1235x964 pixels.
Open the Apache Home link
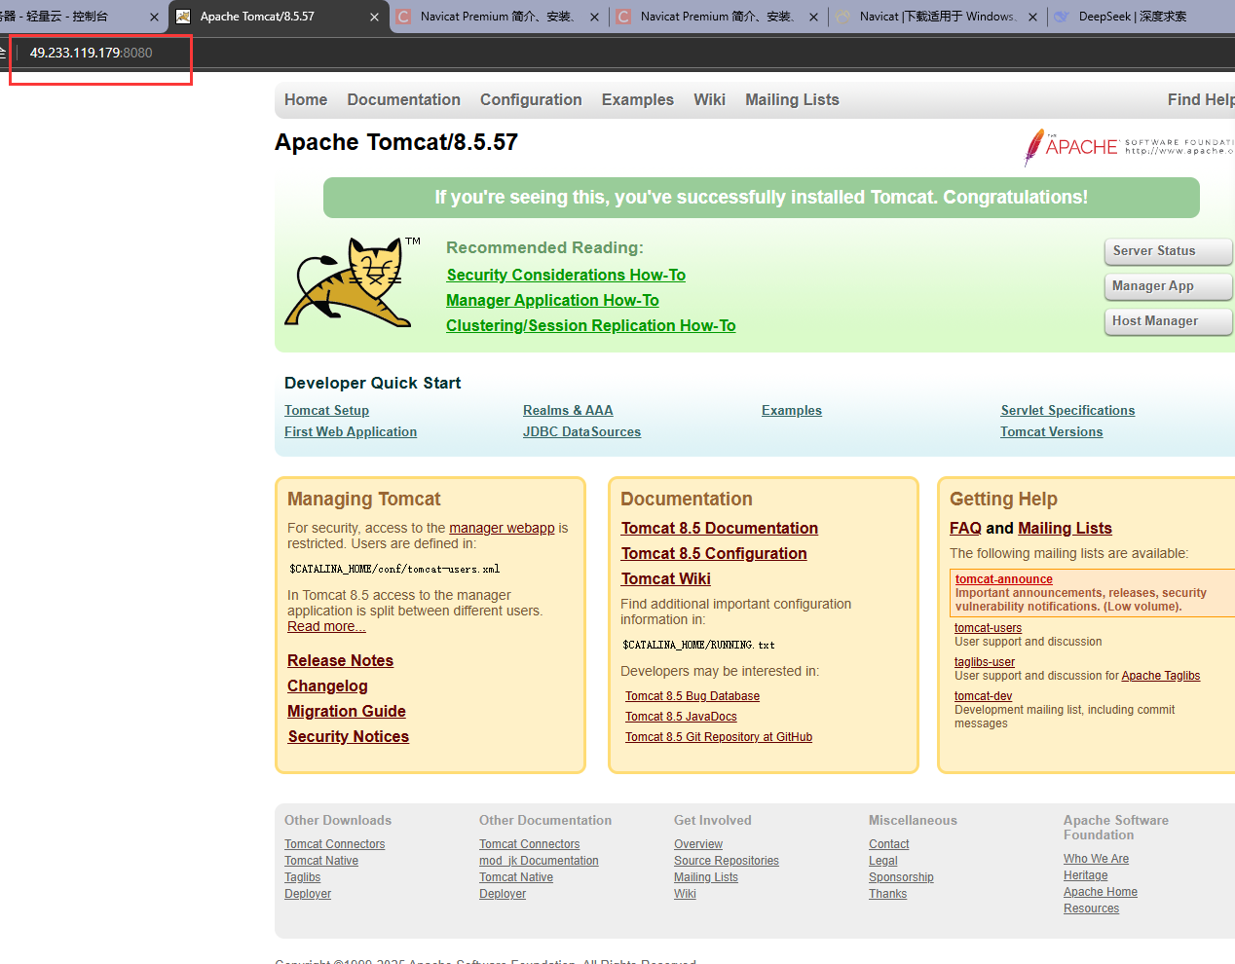click(1101, 892)
